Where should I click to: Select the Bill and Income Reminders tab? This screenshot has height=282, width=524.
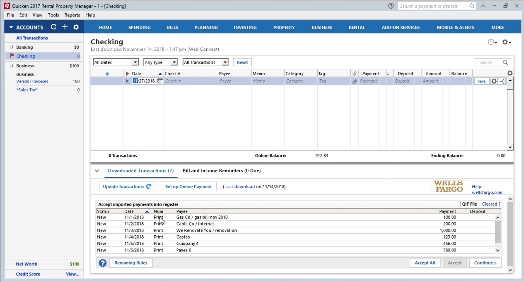pyautogui.click(x=222, y=171)
